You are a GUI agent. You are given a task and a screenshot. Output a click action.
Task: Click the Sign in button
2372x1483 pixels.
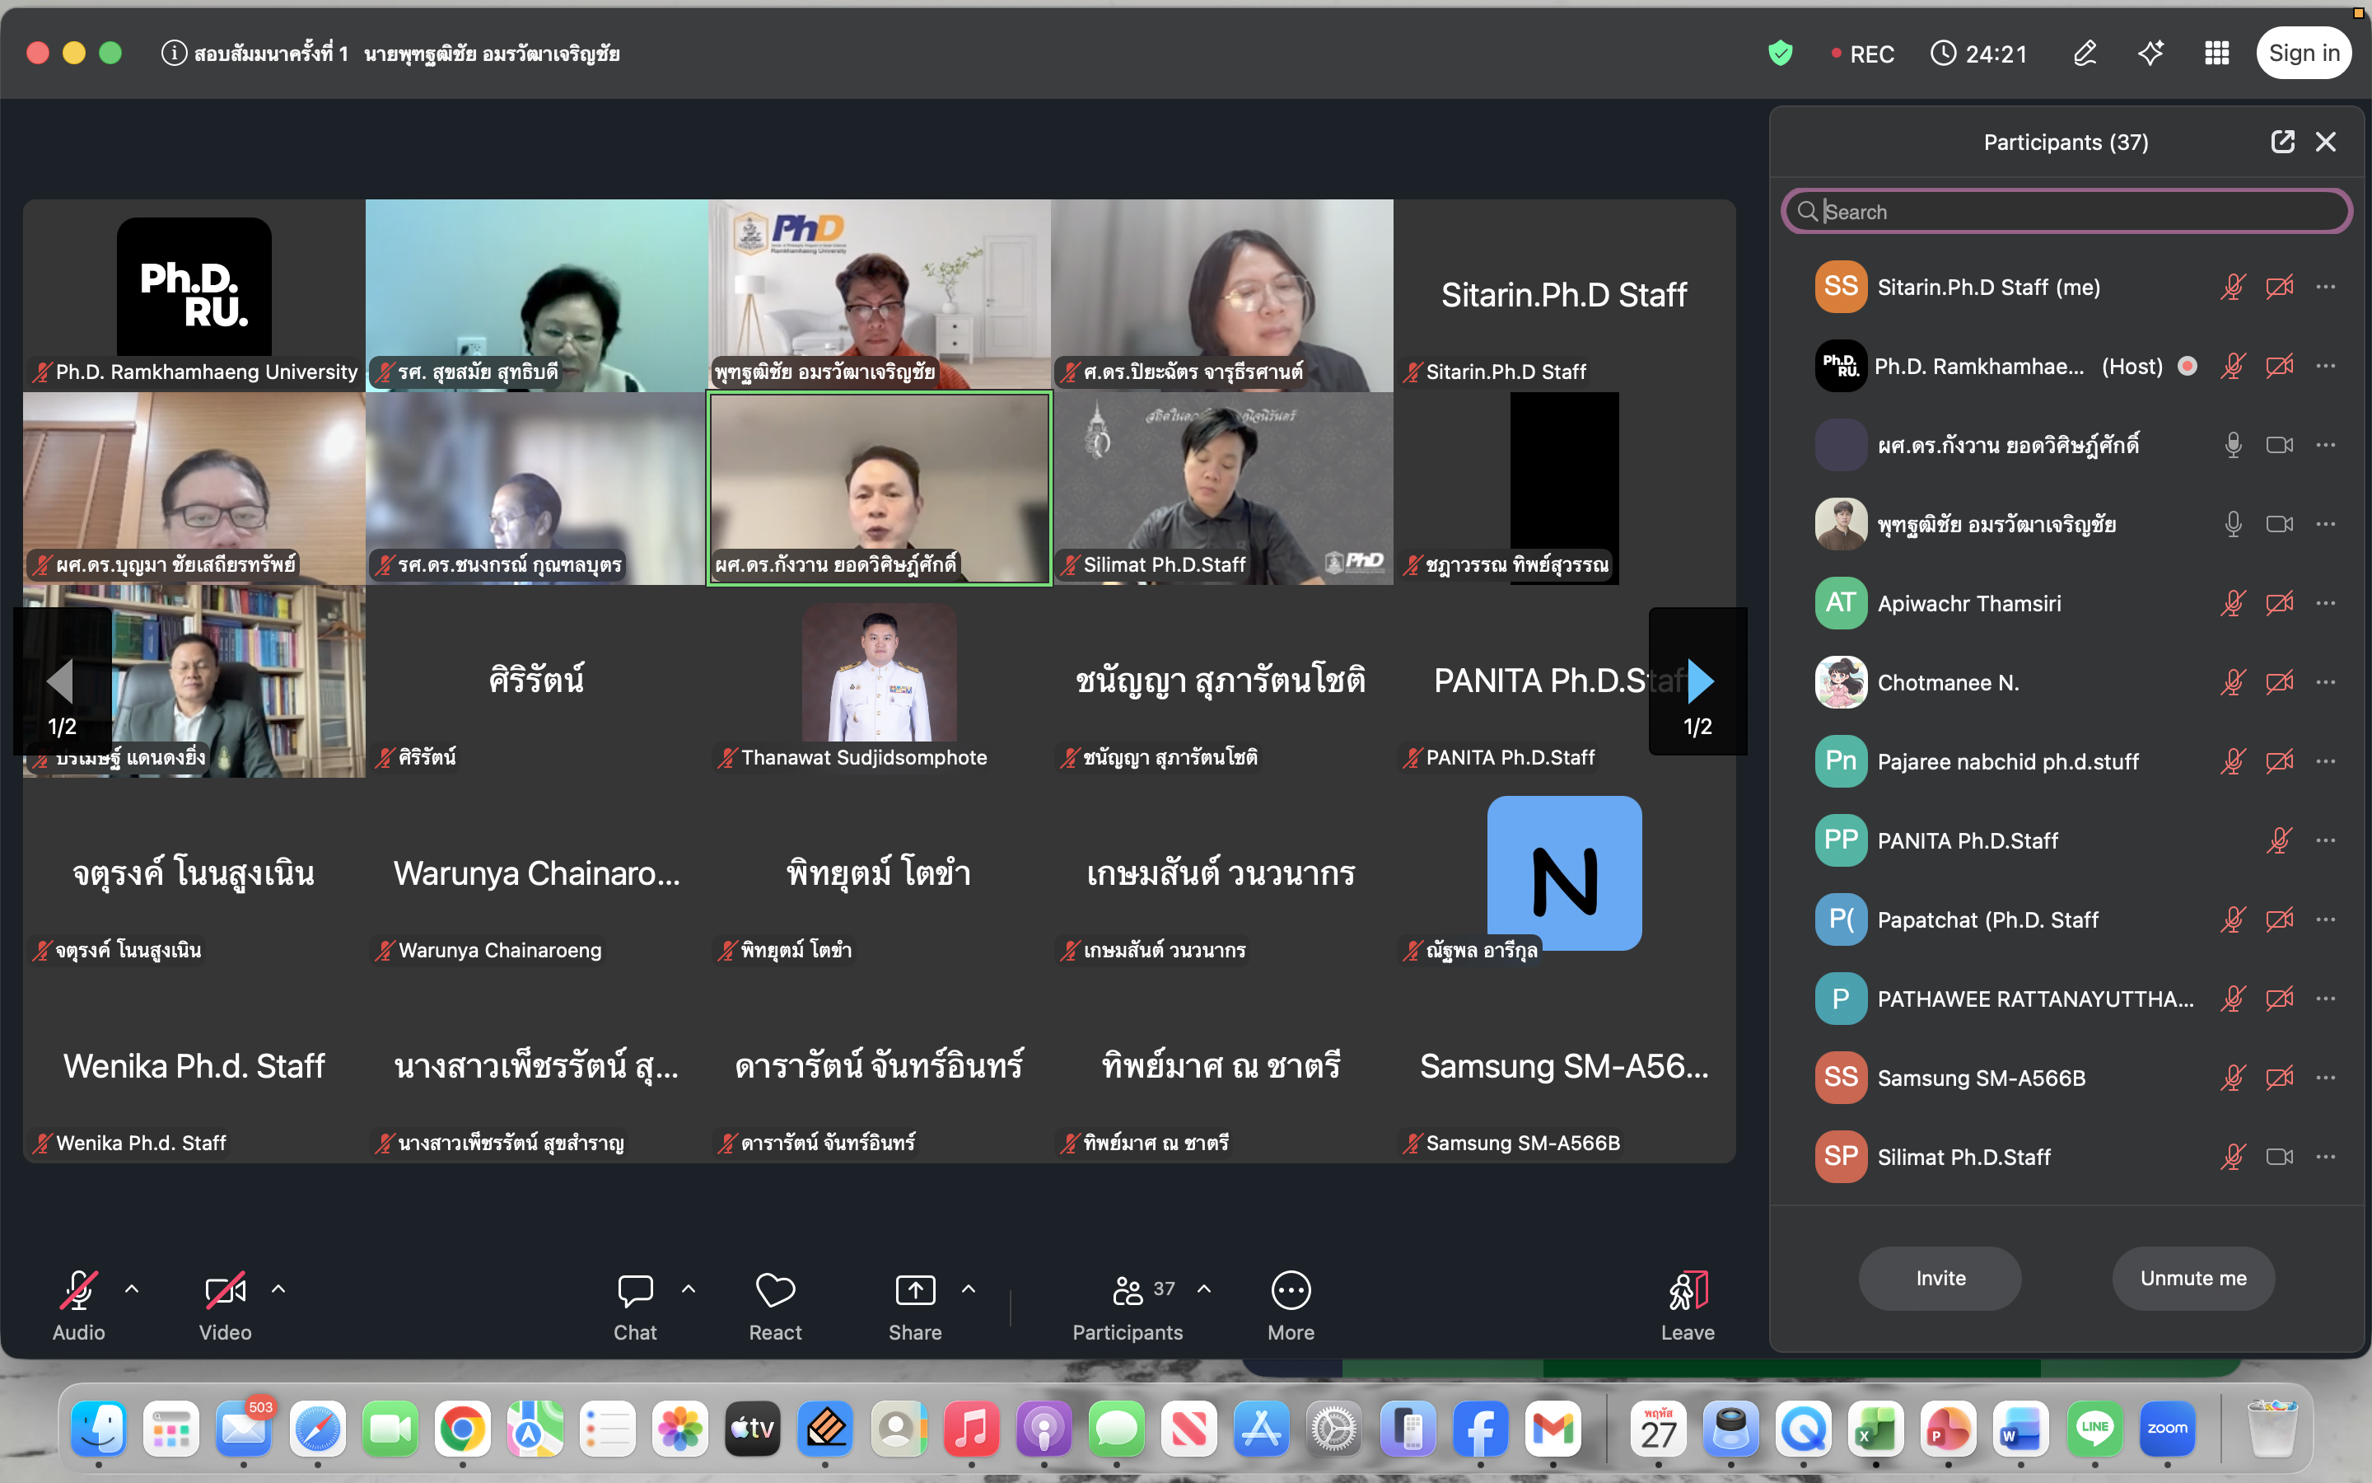2304,53
